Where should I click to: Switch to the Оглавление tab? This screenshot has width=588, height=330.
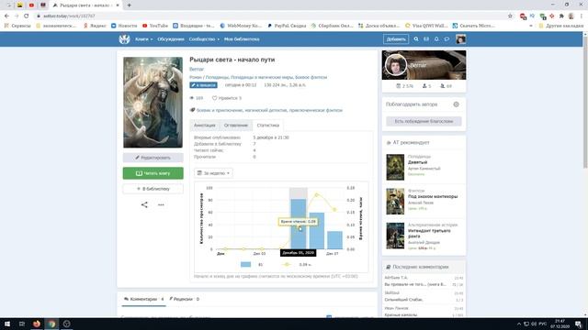[236, 126]
